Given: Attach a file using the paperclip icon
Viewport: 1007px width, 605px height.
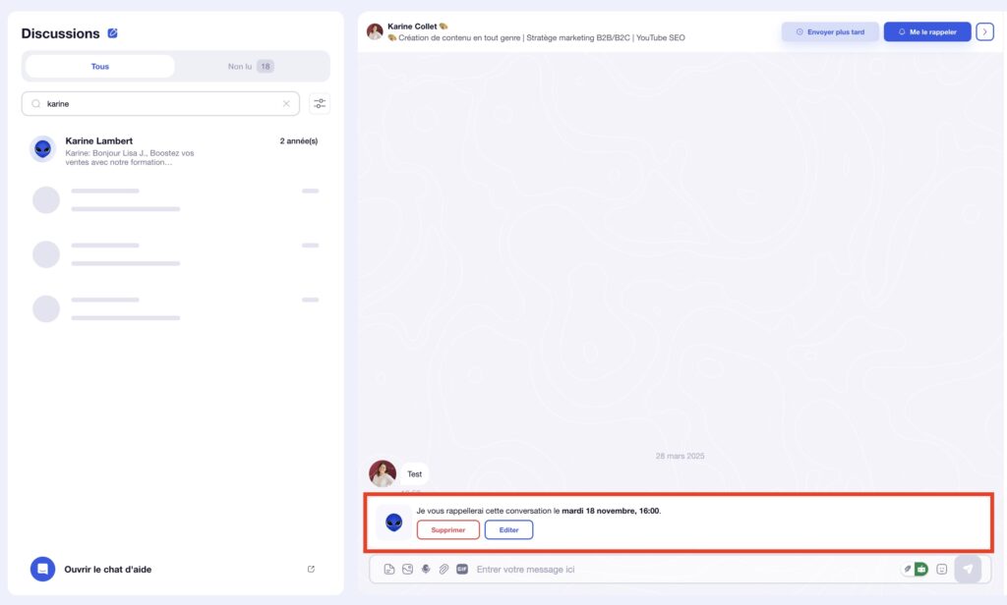Looking at the screenshot, I should click(x=441, y=569).
